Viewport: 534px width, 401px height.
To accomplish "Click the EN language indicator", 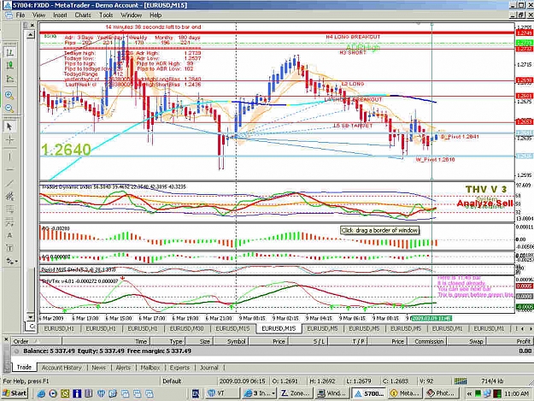I will (196, 393).
